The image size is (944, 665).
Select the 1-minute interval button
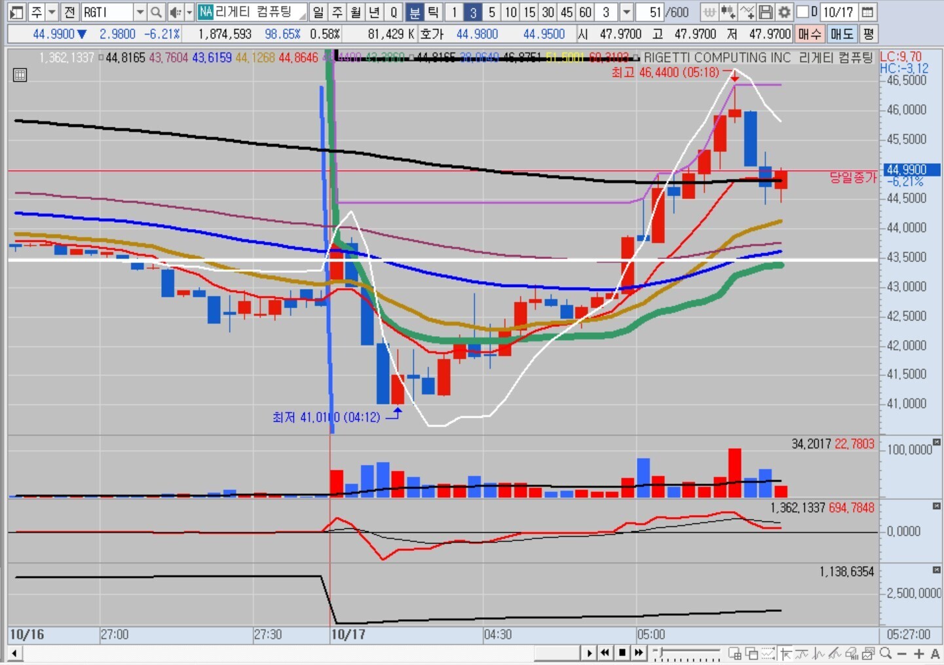(x=454, y=12)
